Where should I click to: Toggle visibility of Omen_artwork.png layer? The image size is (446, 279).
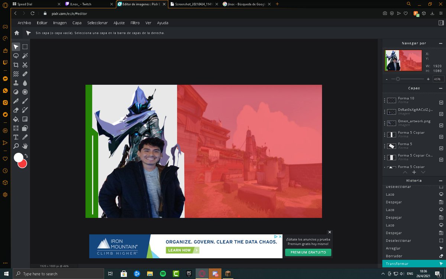click(441, 125)
